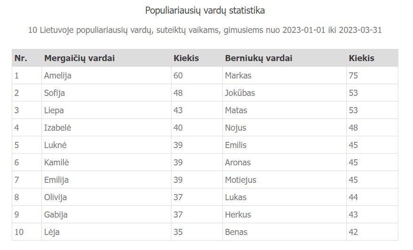The width and height of the screenshot is (413, 250).
Task: Click the name Jokūbas in the table
Action: (x=240, y=93)
